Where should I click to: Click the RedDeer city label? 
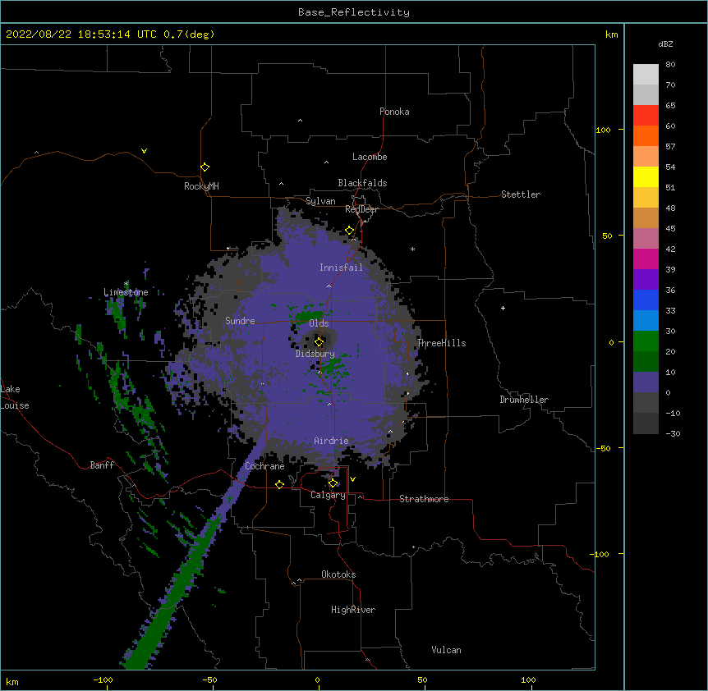click(361, 209)
